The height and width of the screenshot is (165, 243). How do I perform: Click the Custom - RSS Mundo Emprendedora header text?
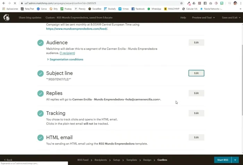coord(79,17)
